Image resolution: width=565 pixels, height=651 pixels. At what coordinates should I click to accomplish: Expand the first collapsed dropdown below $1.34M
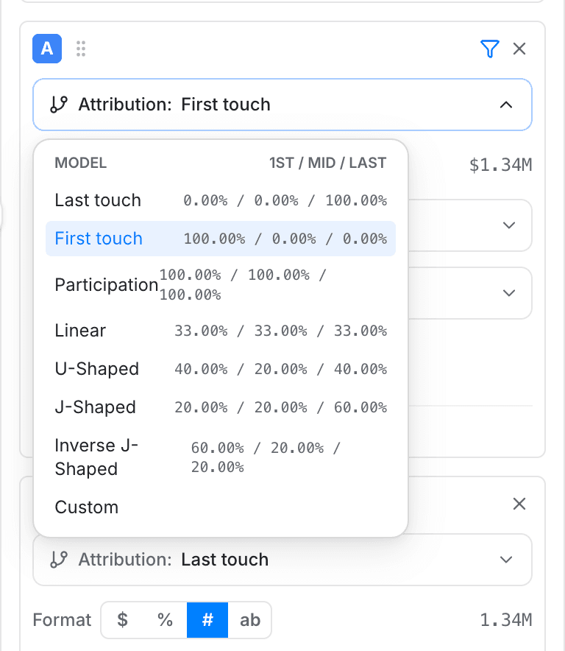coord(508,225)
